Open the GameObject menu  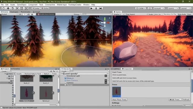(21, 5)
